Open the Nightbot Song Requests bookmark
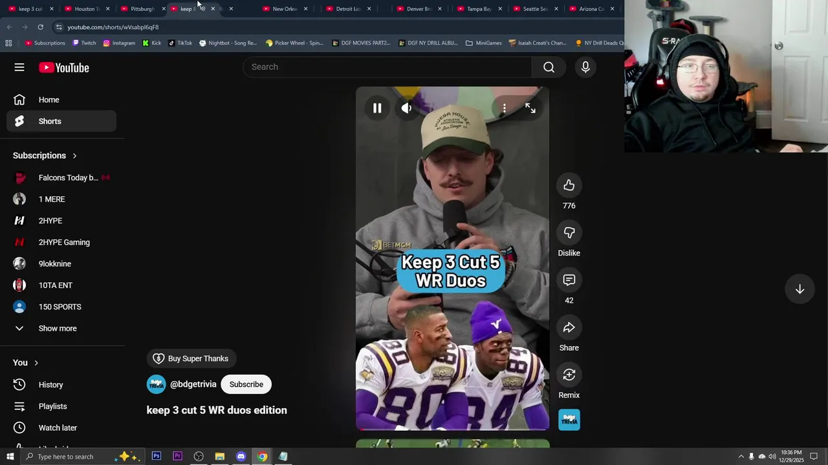Image resolution: width=828 pixels, height=465 pixels. 228,43
